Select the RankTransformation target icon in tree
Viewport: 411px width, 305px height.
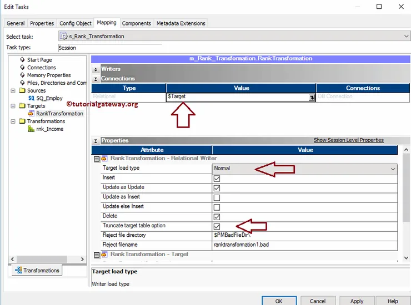(x=32, y=114)
